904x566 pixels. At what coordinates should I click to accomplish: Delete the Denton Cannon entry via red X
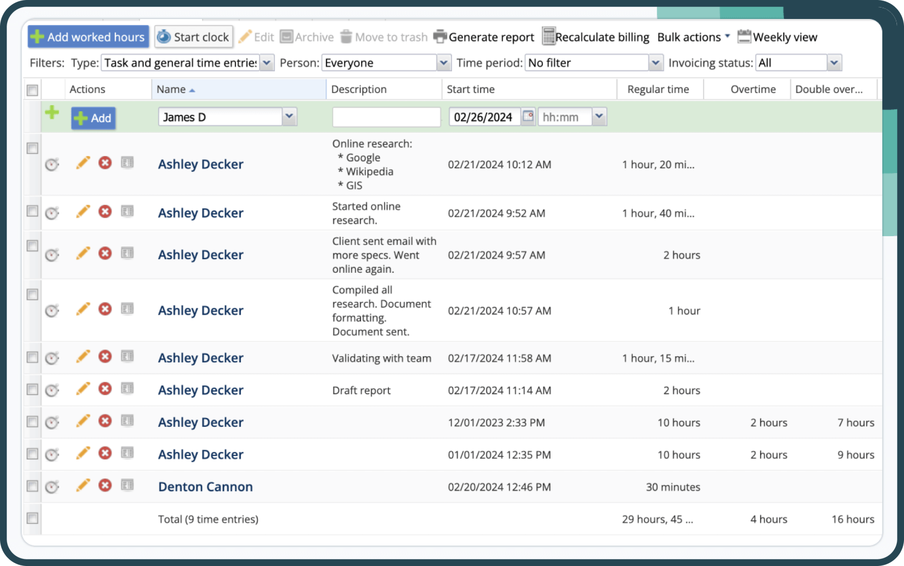[105, 485]
